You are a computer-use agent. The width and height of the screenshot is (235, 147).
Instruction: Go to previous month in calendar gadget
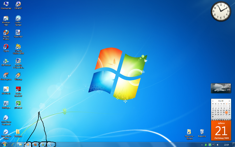(213, 101)
